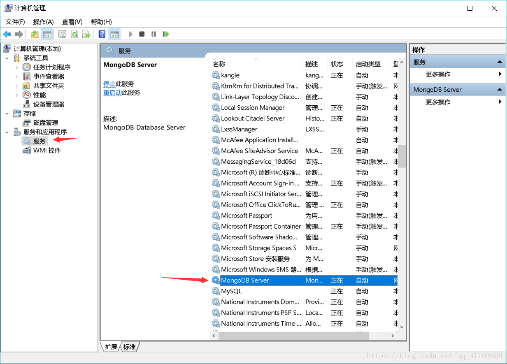Select WMI 控件 in the tree

coord(47,151)
